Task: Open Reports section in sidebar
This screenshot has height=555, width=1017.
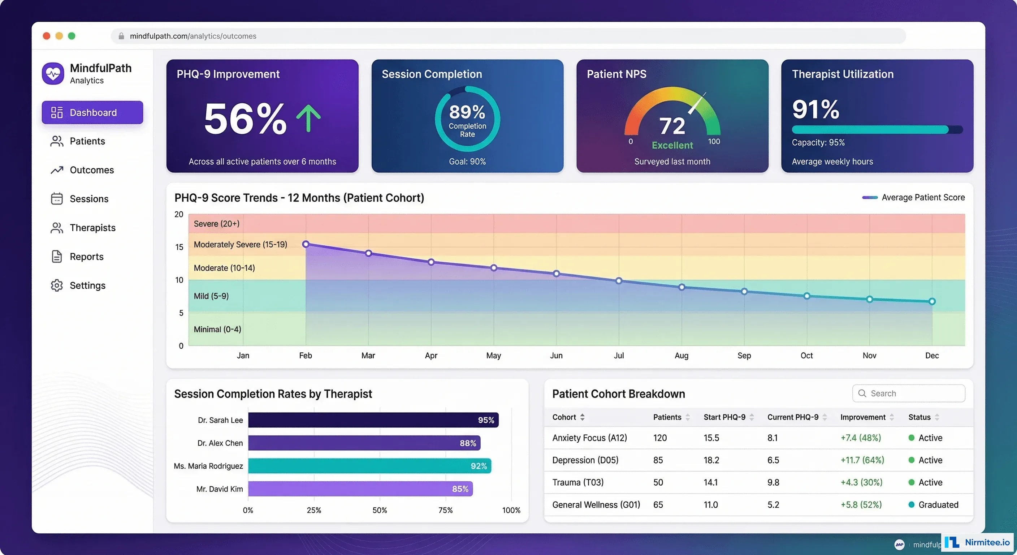Action: coord(92,257)
